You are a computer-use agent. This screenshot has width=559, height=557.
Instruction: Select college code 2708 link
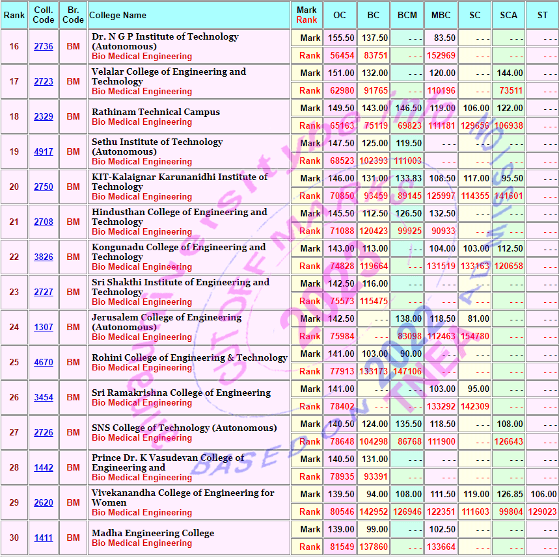point(44,222)
